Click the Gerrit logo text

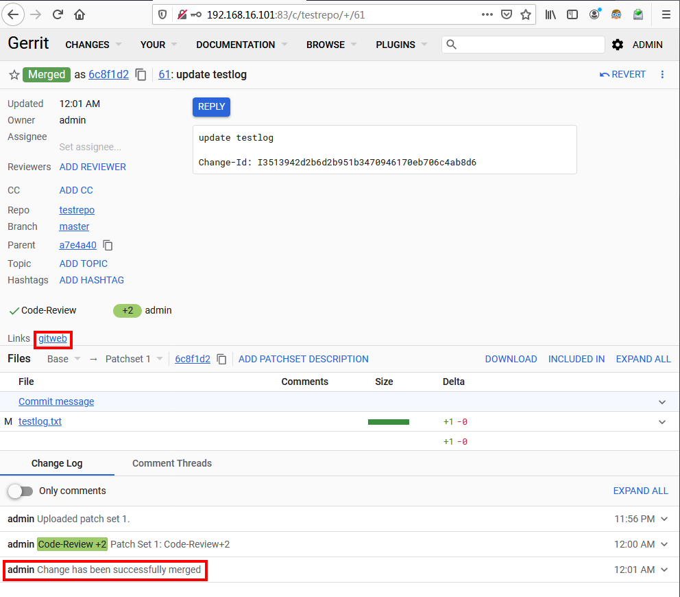tap(28, 43)
